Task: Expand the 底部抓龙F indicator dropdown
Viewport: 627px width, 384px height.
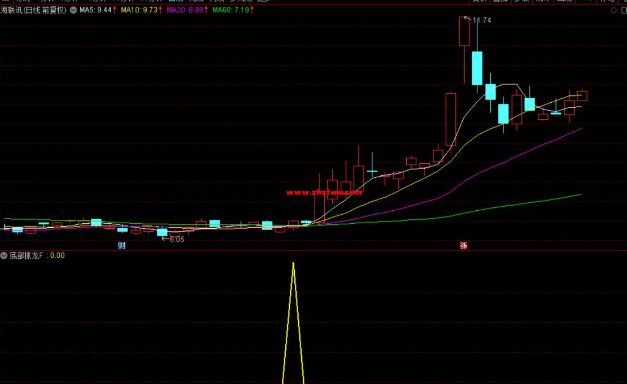Action: (4, 256)
